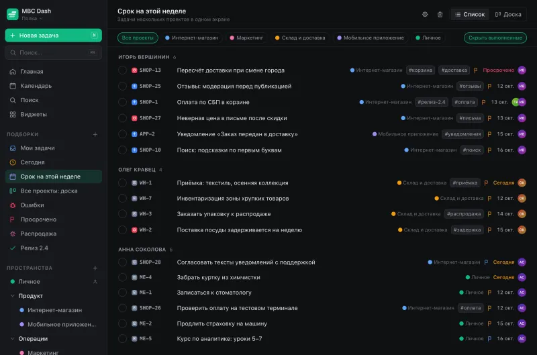Viewport: 537px width, 355px height.
Task: Filter by Маркетинг project chip
Action: pyautogui.click(x=246, y=38)
